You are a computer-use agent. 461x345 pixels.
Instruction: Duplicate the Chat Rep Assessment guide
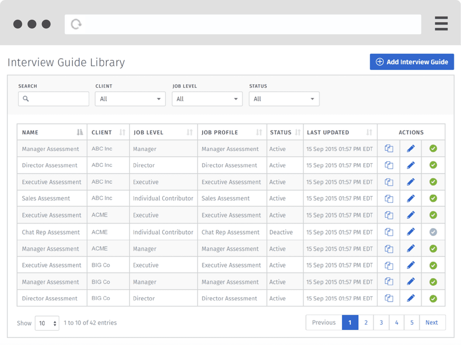point(389,232)
